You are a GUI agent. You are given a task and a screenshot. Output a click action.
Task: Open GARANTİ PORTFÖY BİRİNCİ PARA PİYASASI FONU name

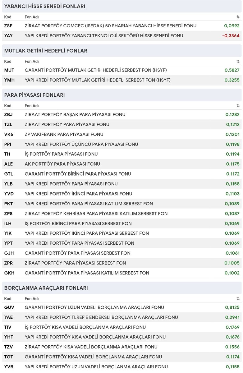tap(78, 174)
